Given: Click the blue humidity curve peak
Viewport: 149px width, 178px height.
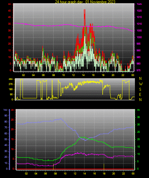Looking at the screenshot, I should [x=61, y=119].
